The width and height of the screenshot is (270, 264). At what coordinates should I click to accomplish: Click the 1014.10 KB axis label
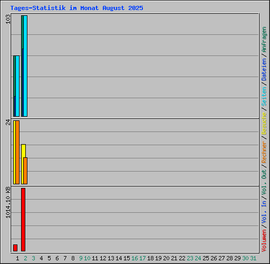coord(8,202)
